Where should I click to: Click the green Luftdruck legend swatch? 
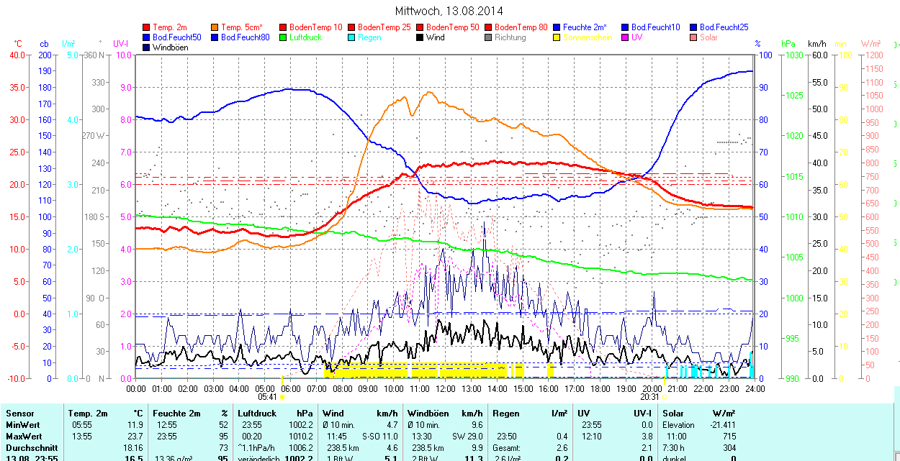(x=283, y=37)
